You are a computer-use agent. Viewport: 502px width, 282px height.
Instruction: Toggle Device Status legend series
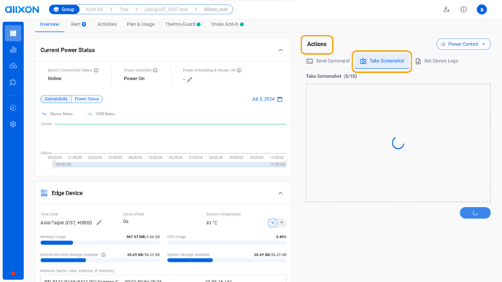pos(58,114)
